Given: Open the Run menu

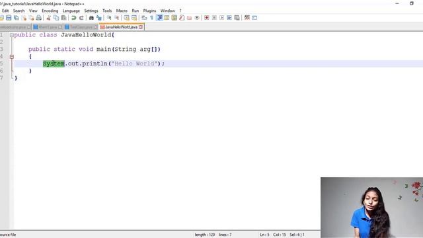Looking at the screenshot, I should [x=135, y=11].
